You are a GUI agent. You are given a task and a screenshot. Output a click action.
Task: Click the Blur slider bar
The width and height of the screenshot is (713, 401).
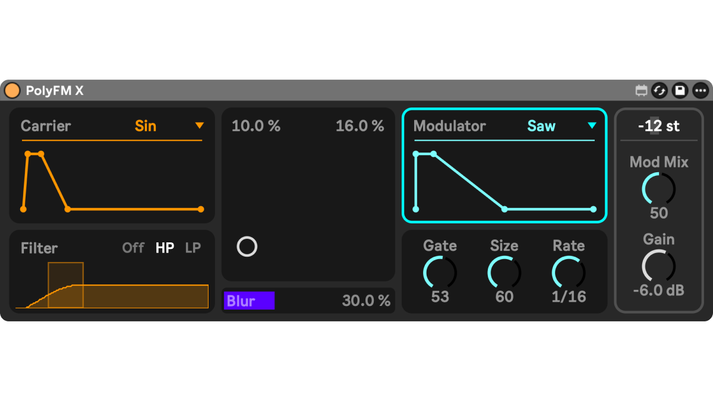pyautogui.click(x=250, y=301)
